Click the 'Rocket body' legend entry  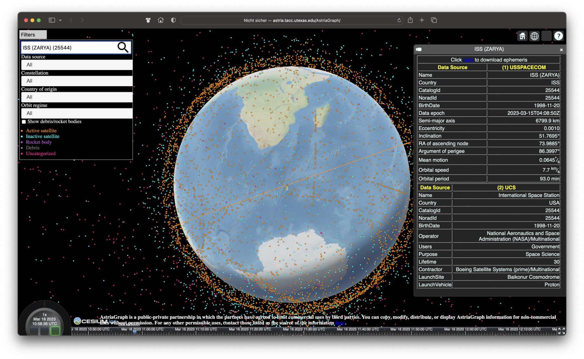(x=39, y=142)
